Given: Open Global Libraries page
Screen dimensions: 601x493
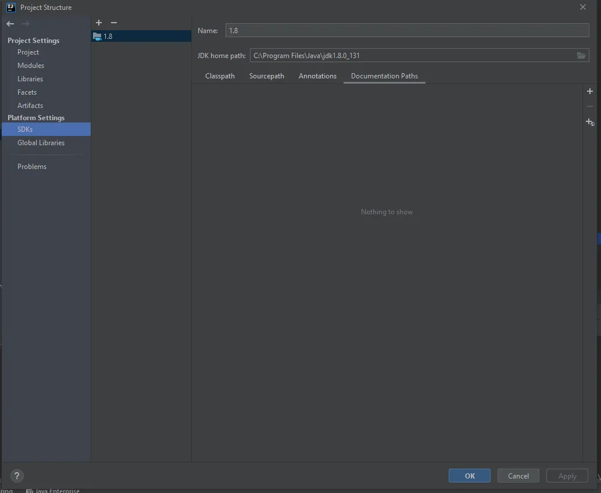Looking at the screenshot, I should click(x=41, y=143).
